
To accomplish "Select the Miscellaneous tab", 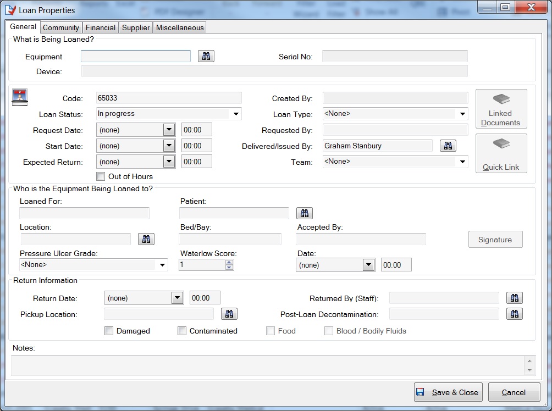I will tap(180, 28).
